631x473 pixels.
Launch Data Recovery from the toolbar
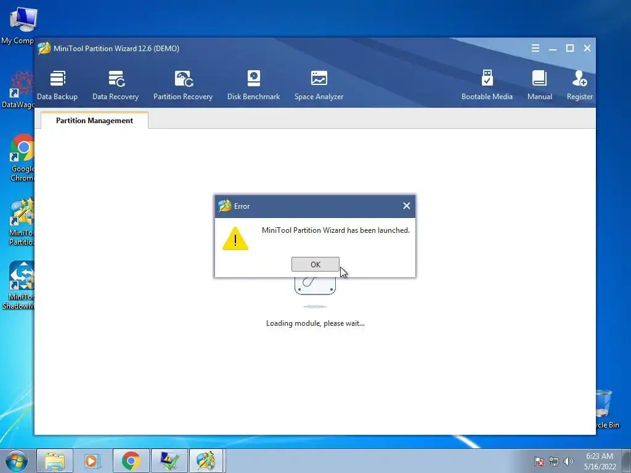(x=115, y=86)
